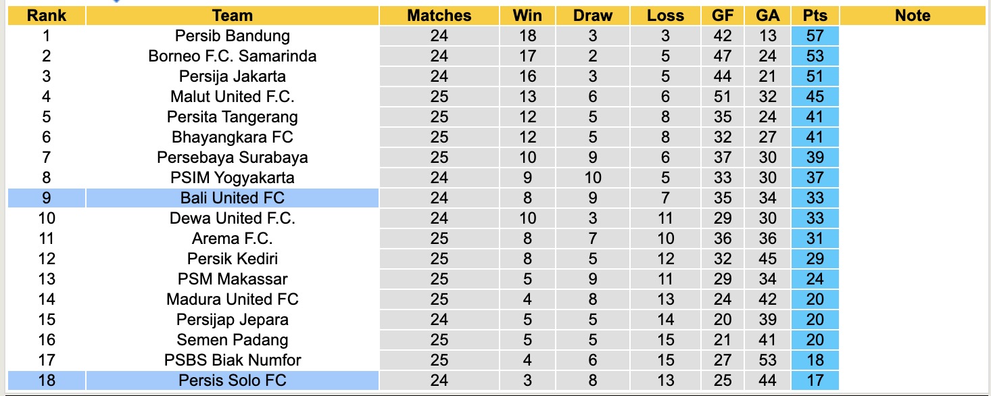Open the Borneo F.C. Samarinda team

232,56
